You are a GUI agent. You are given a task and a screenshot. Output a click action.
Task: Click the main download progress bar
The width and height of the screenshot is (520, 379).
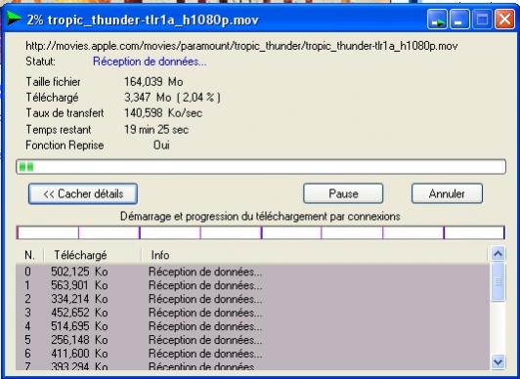[261, 167]
